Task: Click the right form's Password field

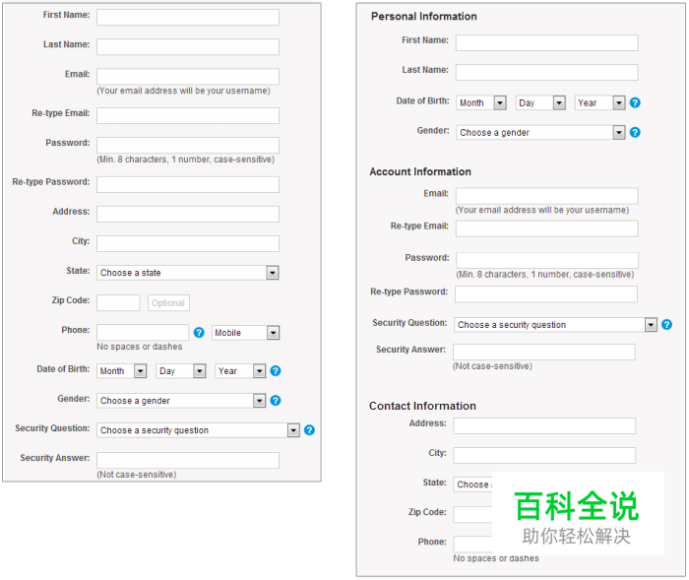Action: pyautogui.click(x=547, y=260)
